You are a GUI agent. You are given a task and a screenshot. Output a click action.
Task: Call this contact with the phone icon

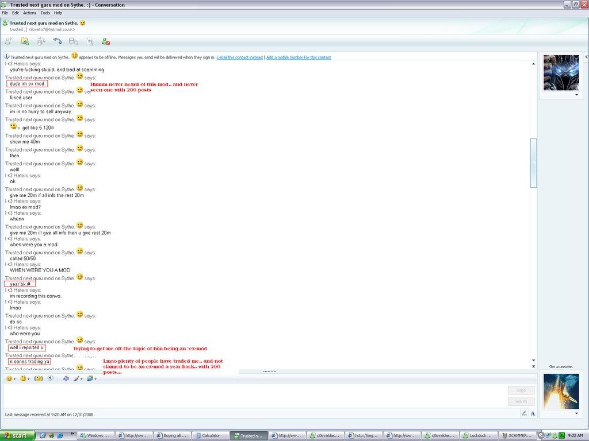pos(57,41)
